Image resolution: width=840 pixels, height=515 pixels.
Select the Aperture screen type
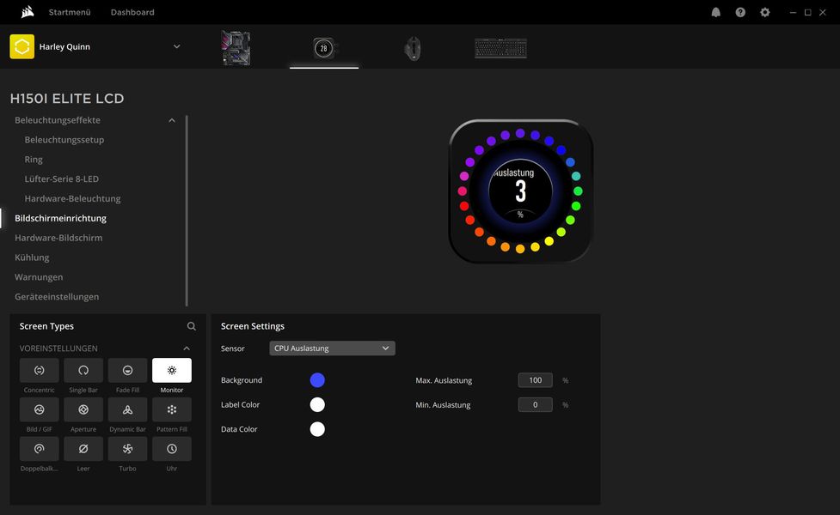pyautogui.click(x=83, y=409)
